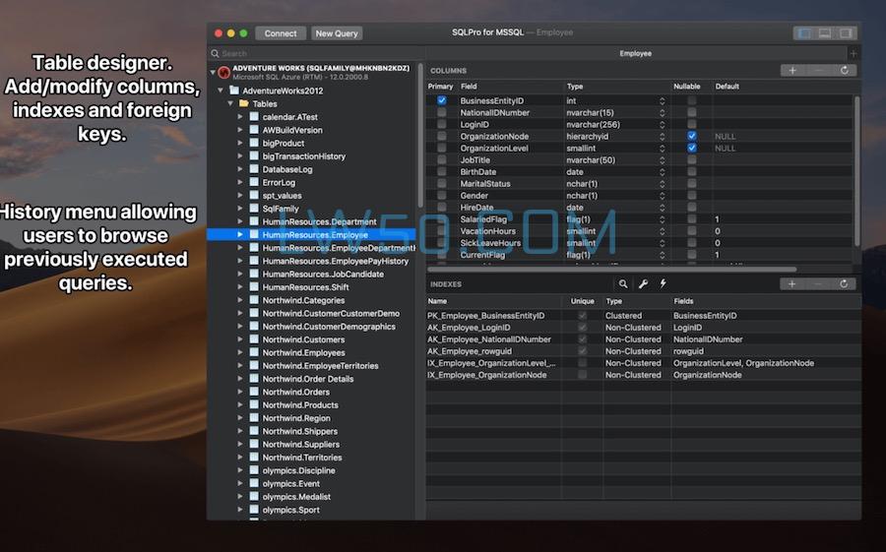Viewport: 886px width, 552px height.
Task: Expand Northwind.Customers table node
Action: (240, 339)
